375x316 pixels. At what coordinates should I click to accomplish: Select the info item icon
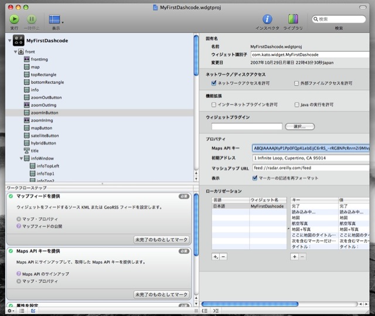(27, 90)
